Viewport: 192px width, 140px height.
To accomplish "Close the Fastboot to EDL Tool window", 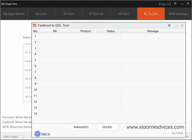I will click(182, 25).
